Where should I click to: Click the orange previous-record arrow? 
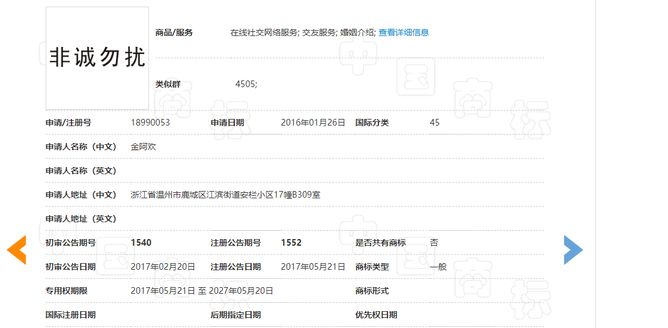coord(16,250)
